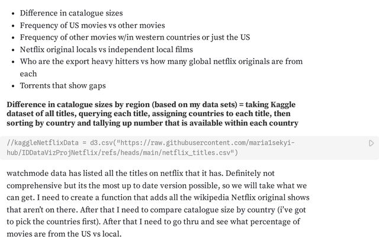Click the 'Frequency of US movies vs other movies' bullet
The image size is (379, 237).
[x=92, y=25]
